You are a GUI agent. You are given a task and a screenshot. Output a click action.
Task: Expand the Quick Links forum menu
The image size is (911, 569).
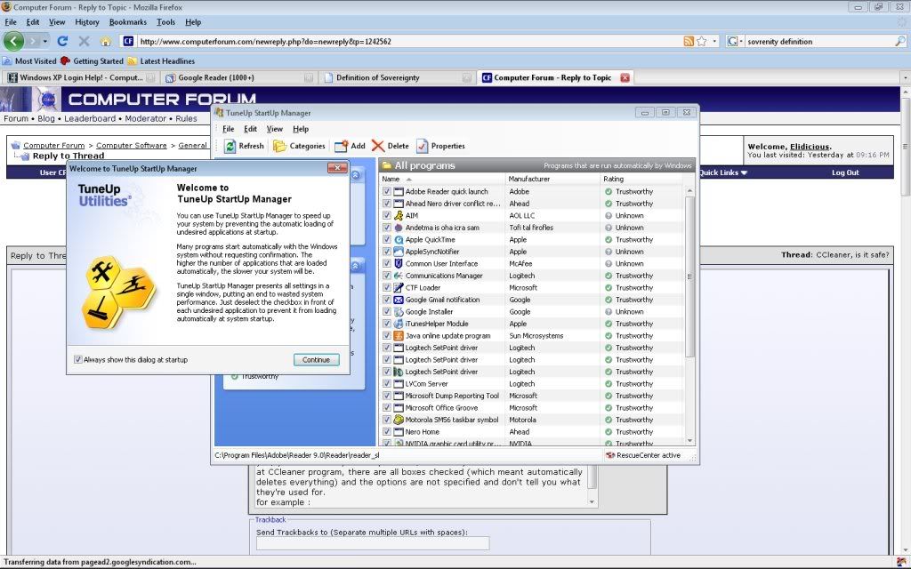722,172
